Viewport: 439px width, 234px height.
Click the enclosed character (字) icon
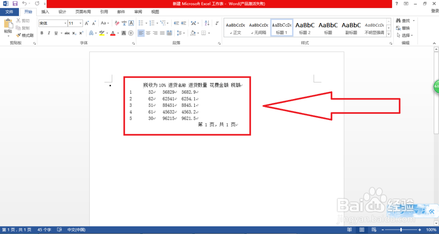[x=131, y=33]
